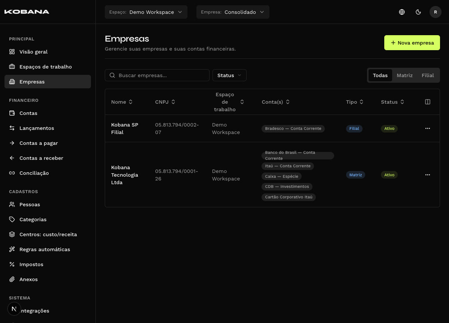Click the Espaços de trabalho briefcase icon

coord(12,67)
